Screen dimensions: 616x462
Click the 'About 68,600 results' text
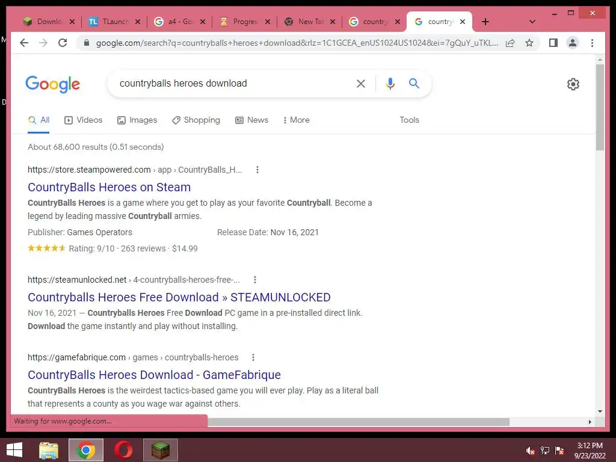pyautogui.click(x=96, y=147)
